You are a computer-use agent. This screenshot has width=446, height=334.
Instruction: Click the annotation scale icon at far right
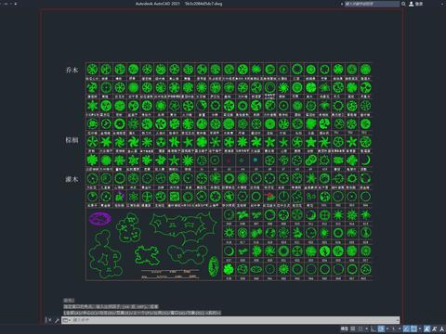click(441, 328)
